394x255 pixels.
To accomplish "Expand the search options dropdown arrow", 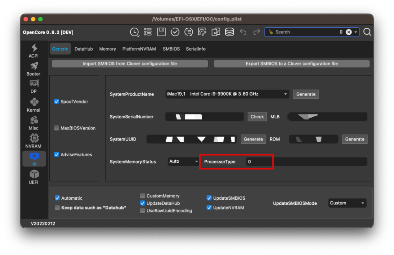I will [355, 32].
